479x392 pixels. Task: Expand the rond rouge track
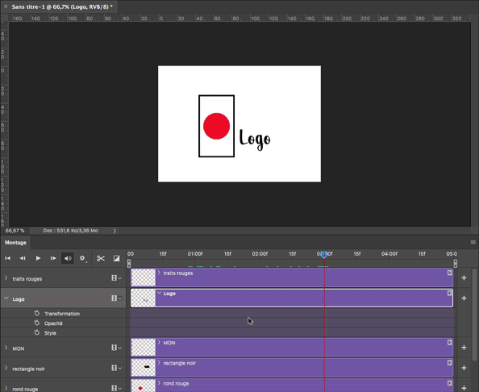click(x=6, y=388)
